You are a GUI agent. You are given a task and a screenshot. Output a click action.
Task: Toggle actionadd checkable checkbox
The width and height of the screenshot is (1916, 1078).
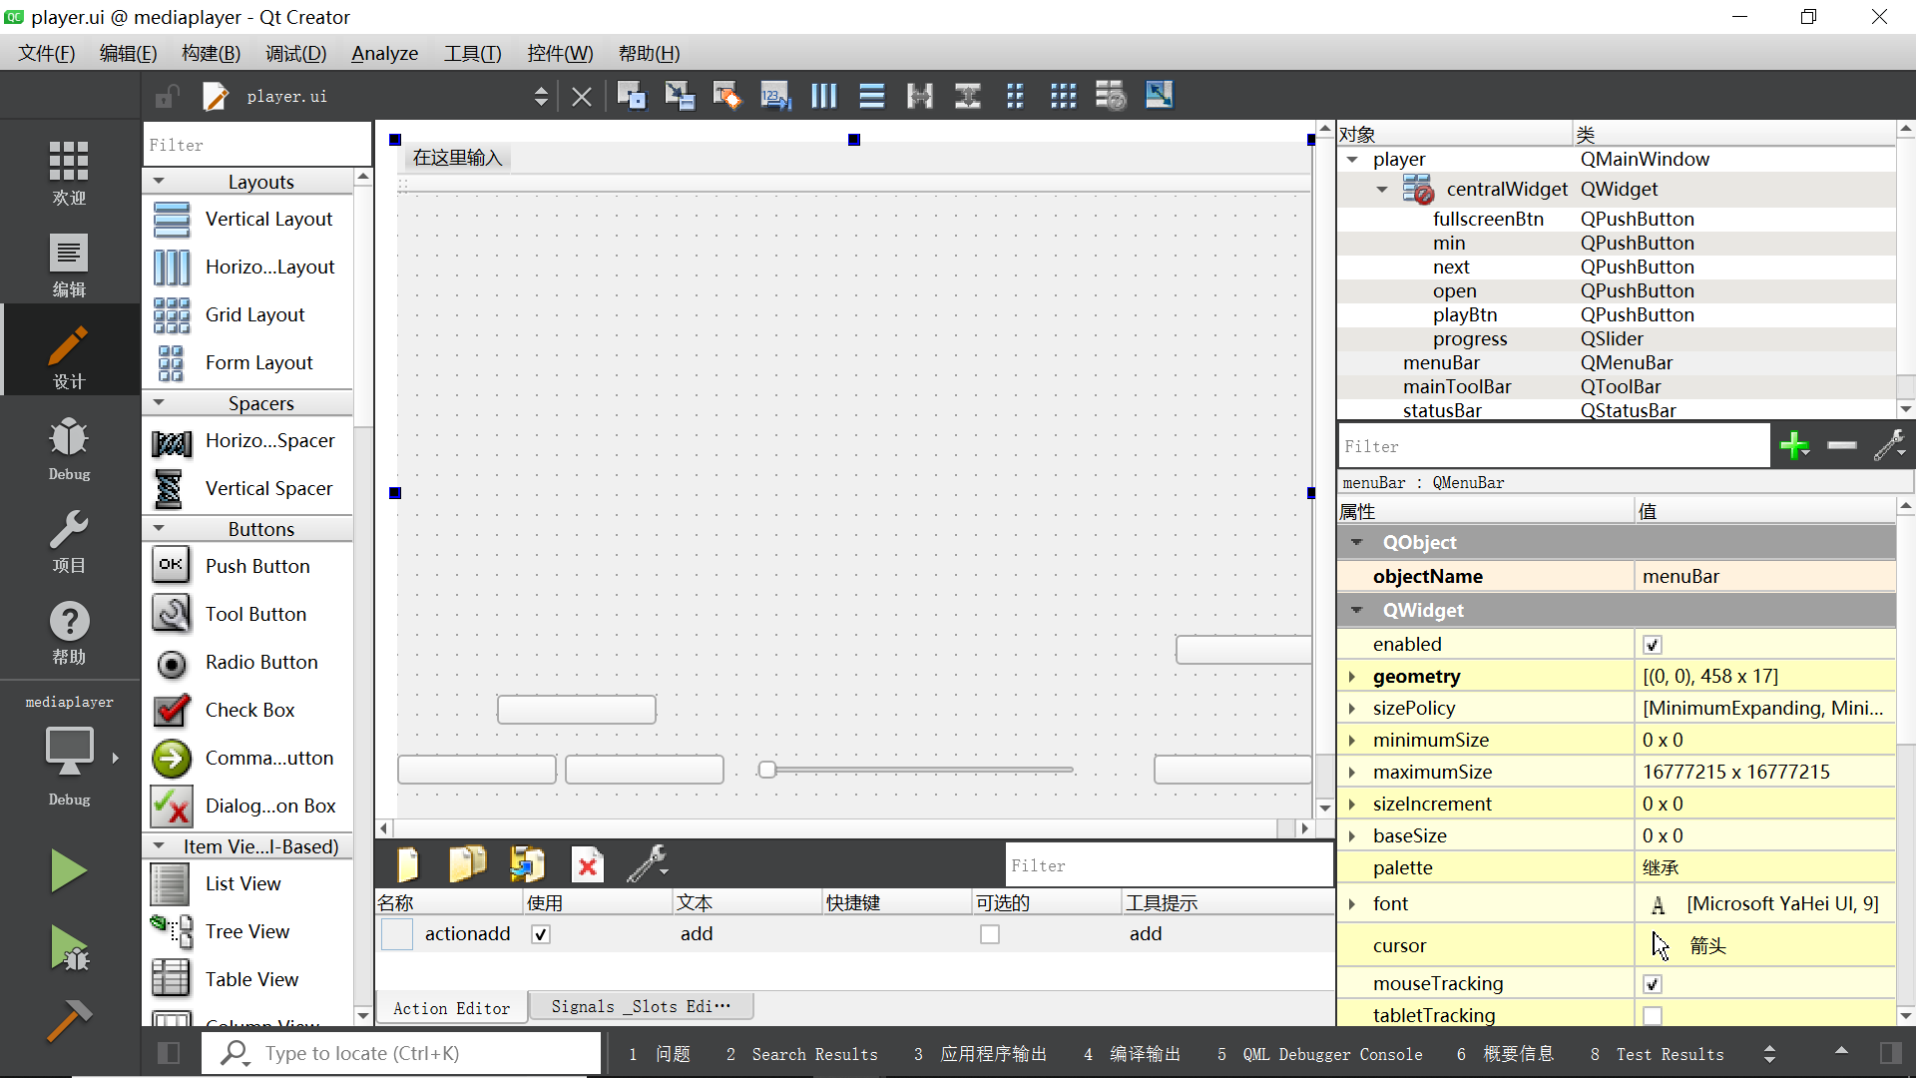[x=990, y=934]
